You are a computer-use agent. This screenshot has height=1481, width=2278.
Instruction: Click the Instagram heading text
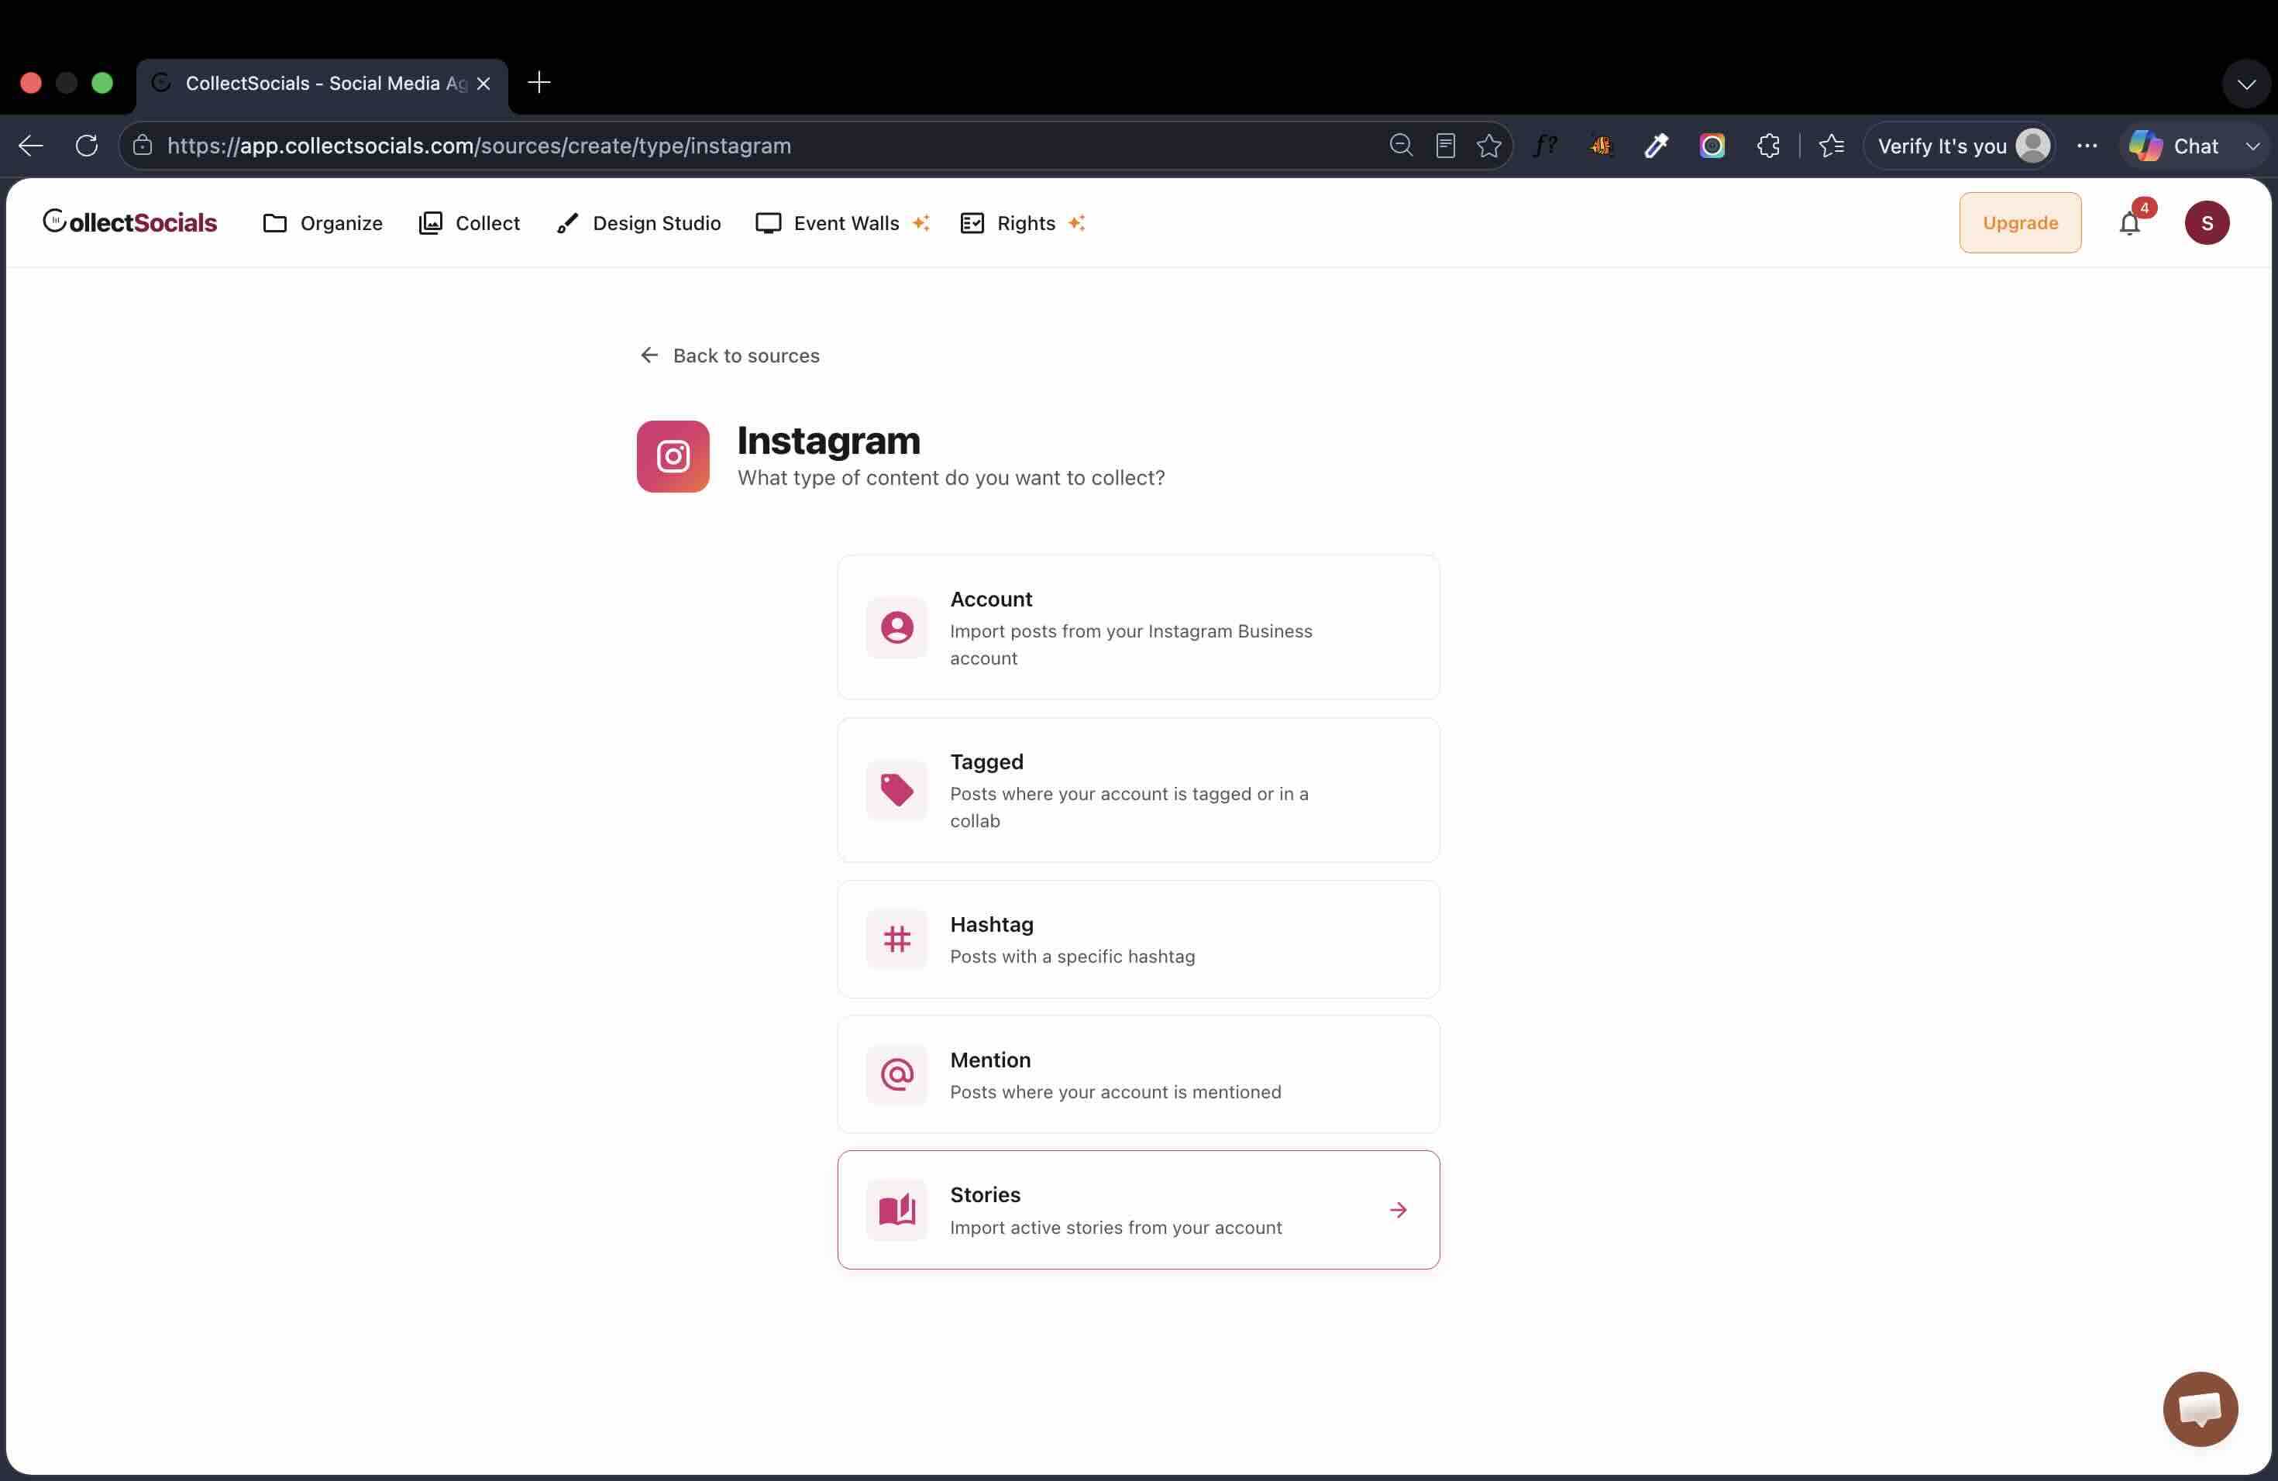coord(829,440)
